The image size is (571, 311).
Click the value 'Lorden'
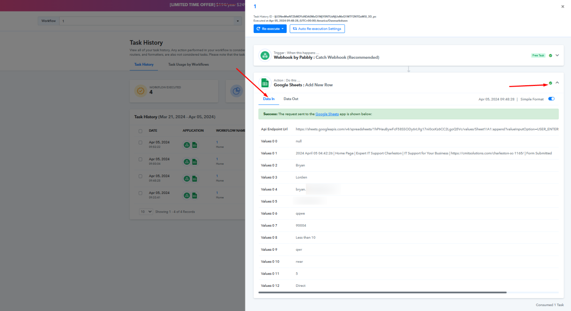point(301,177)
